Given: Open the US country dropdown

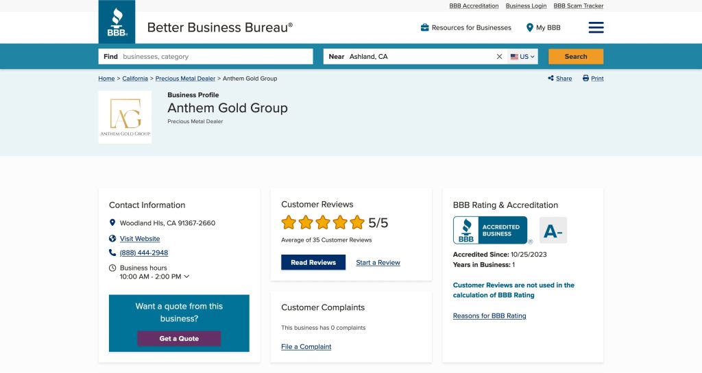Looking at the screenshot, I should [523, 57].
